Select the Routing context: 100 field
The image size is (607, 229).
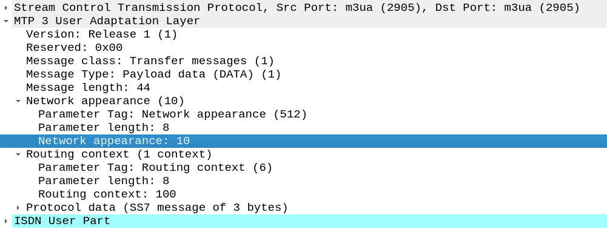tap(107, 194)
